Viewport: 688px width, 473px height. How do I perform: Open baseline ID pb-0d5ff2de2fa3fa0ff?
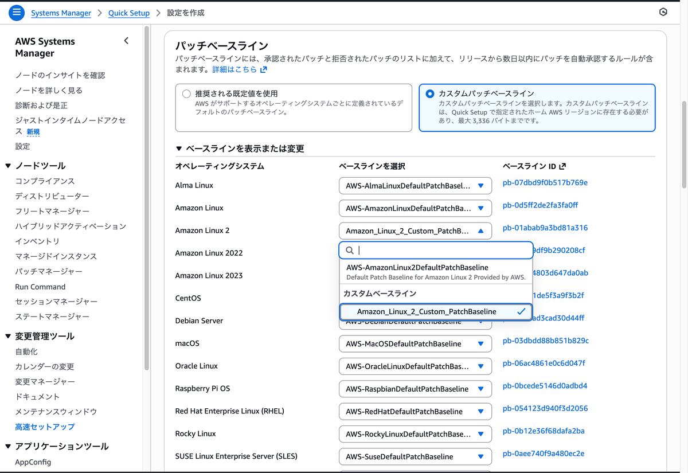pyautogui.click(x=541, y=205)
